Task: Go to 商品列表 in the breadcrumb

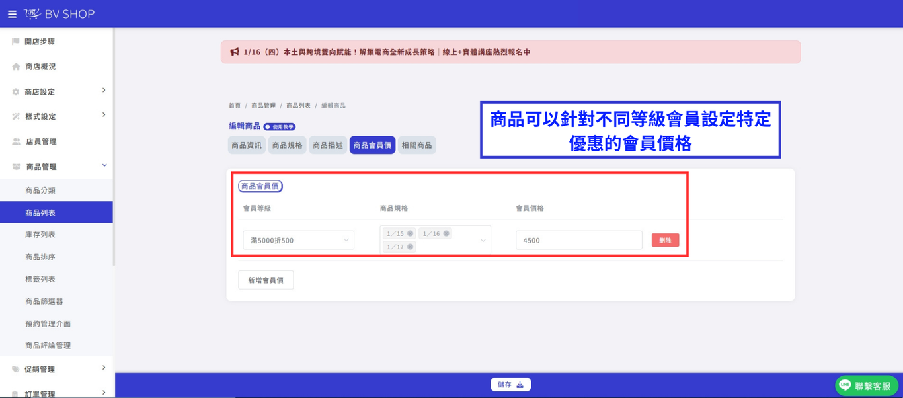Action: 299,106
